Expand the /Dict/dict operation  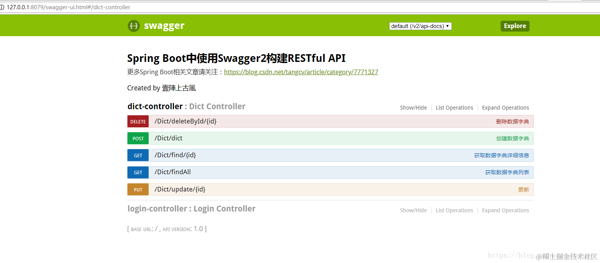point(169,138)
